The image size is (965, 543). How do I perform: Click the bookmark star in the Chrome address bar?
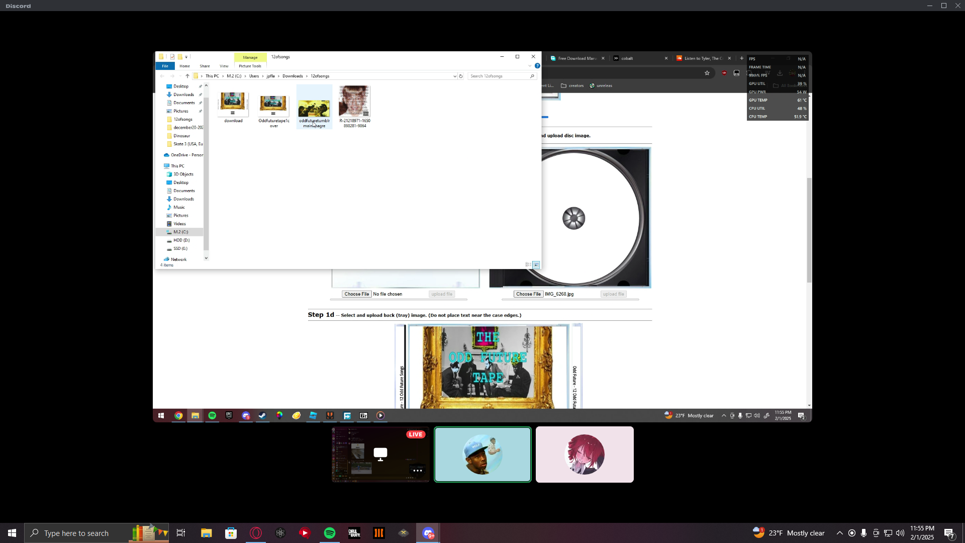[707, 73]
